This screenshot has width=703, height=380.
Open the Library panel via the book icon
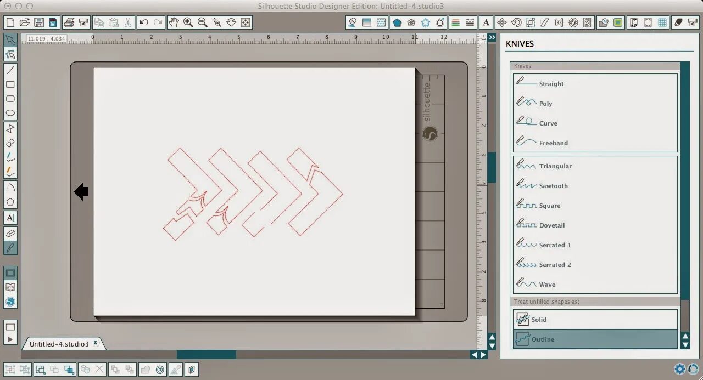10,287
